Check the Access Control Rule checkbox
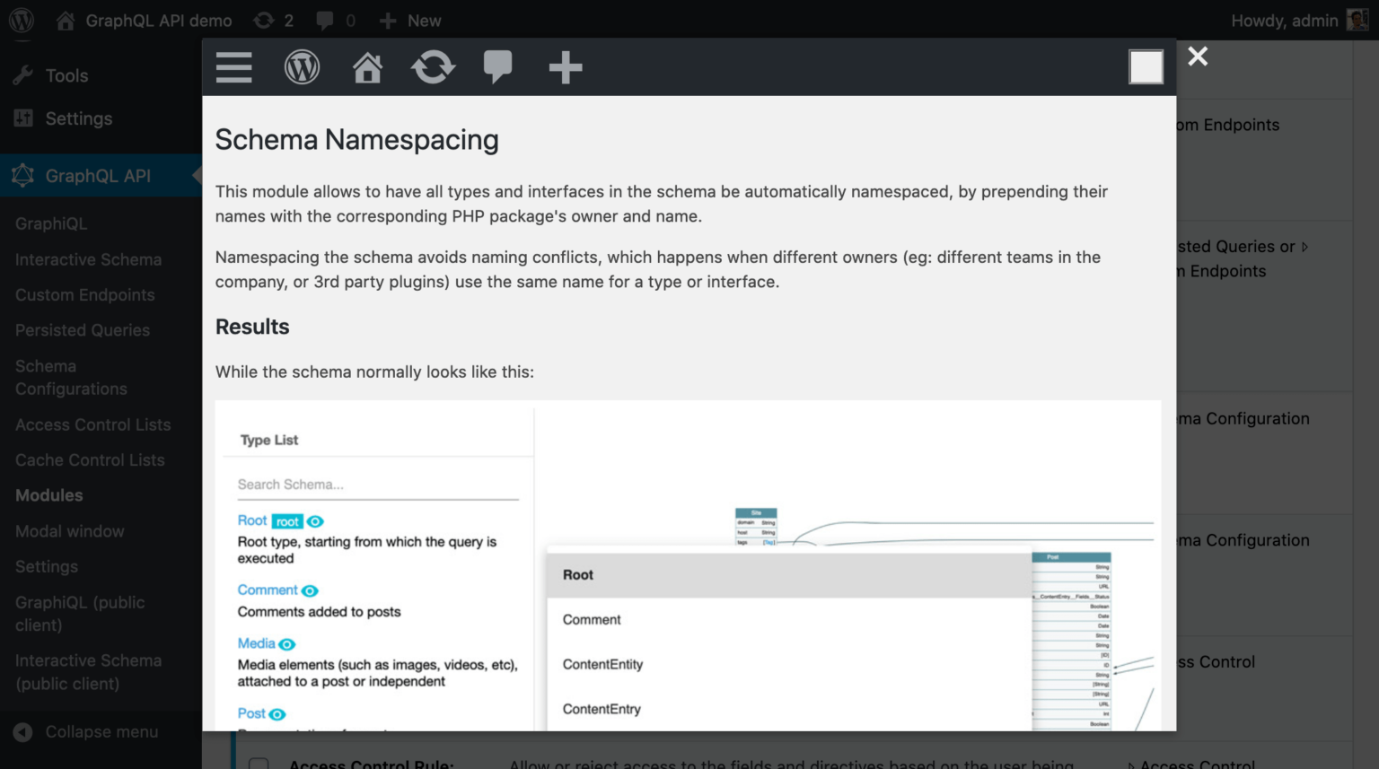This screenshot has width=1379, height=769. [259, 764]
